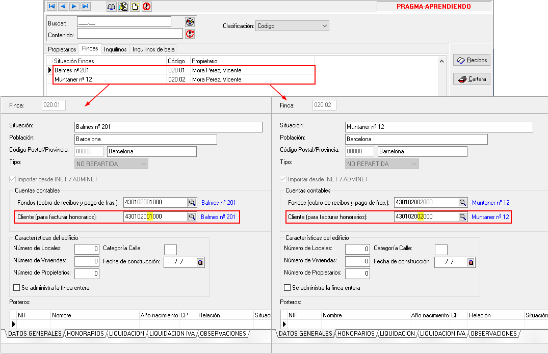Select the Muntaner nº 12 row in list
This screenshot has width=548, height=354.
pos(184,79)
